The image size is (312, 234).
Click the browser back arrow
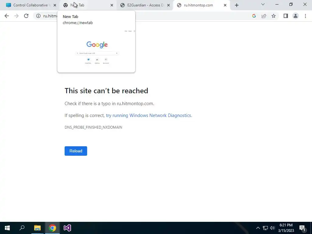[x=7, y=16]
